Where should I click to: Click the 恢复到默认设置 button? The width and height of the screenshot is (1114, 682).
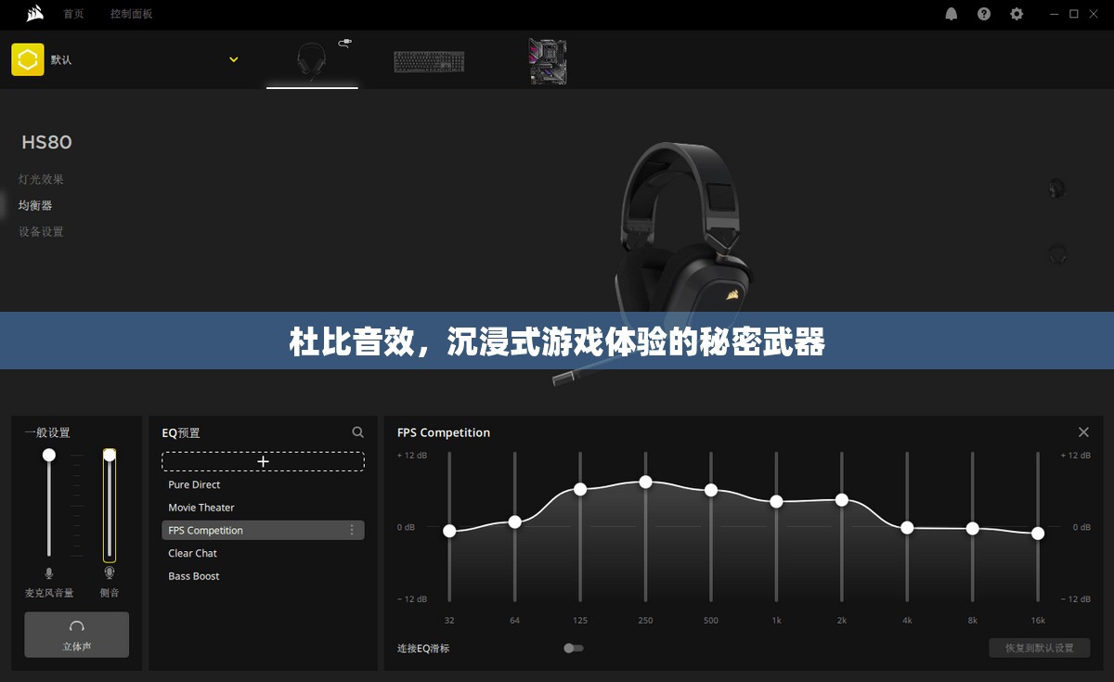pos(1040,648)
